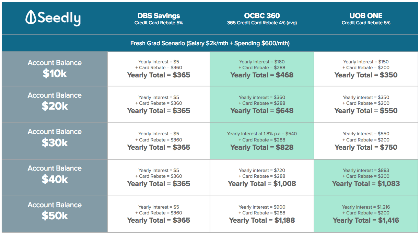Viewport: 420px width, 235px height.
Task: Click the UOB Yearly Total $750 cell
Action: [366, 141]
